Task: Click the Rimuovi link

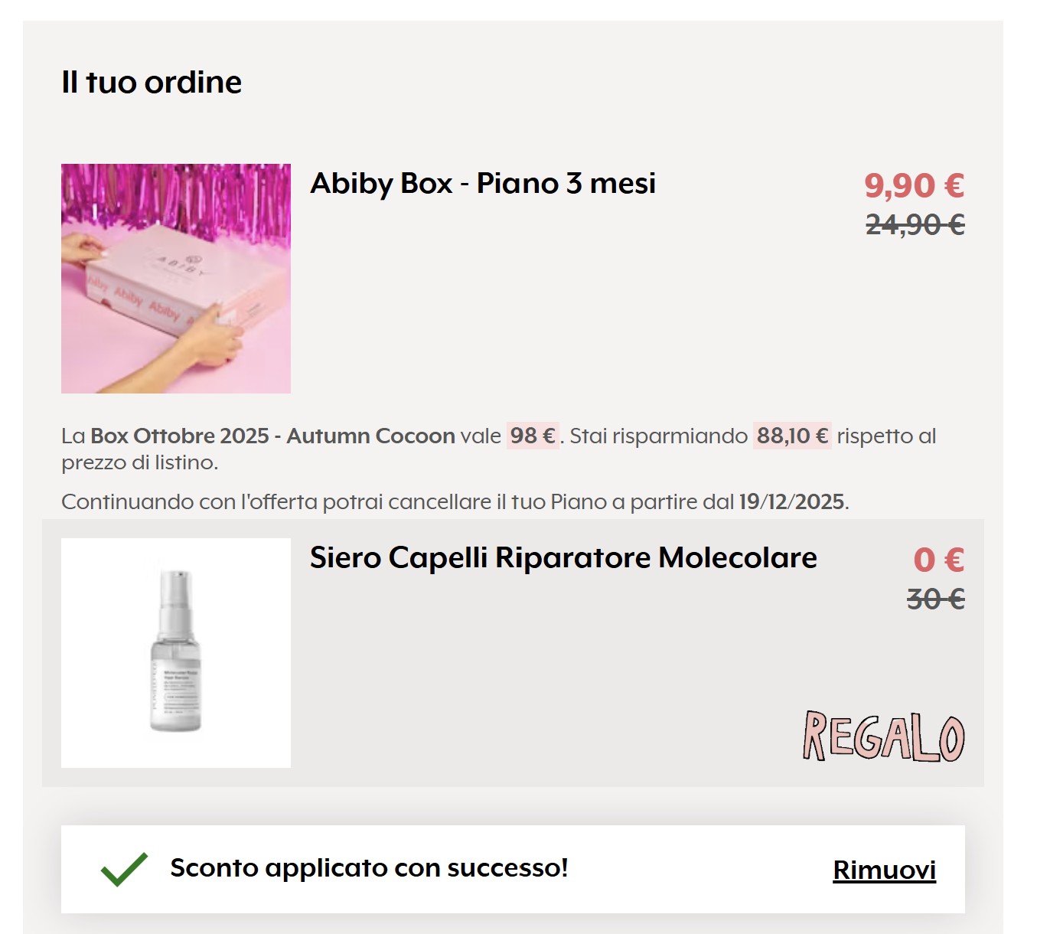Action: [884, 870]
